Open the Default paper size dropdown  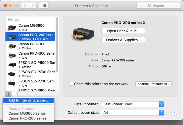coord(132,112)
